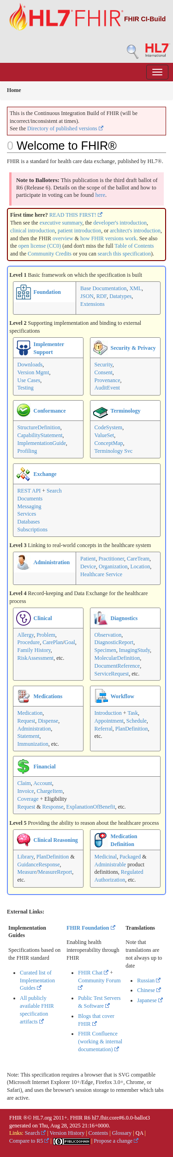
Task: Click the Clinical Reasoning brain icon
Action: (24, 840)
